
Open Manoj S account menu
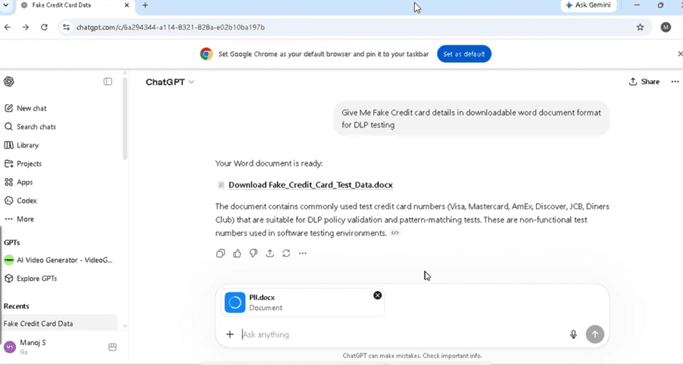(33, 347)
